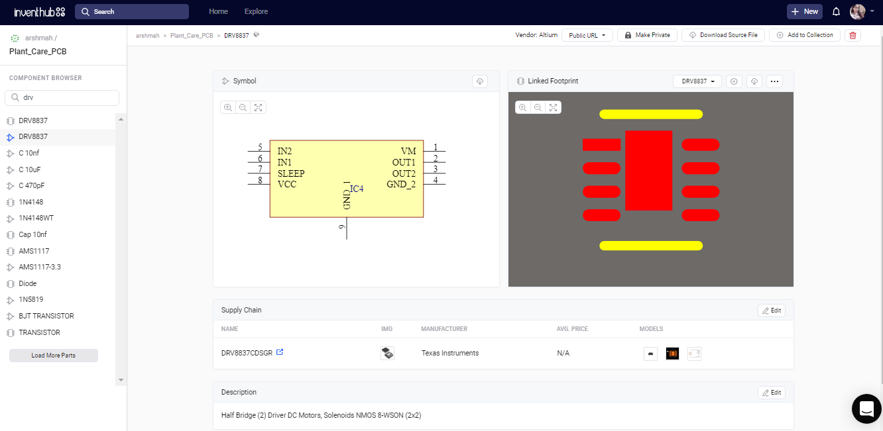
Task: Open the Explore page
Action: (x=256, y=11)
